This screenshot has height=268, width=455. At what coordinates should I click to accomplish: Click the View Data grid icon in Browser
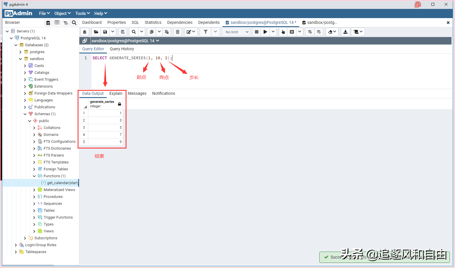coord(57,23)
